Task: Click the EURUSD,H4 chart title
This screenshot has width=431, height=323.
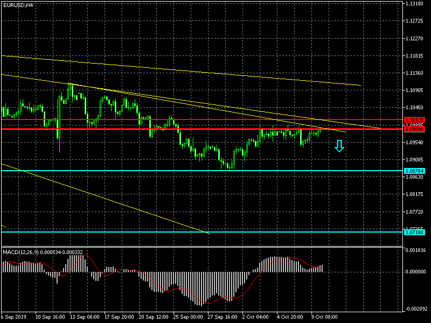Action: [x=17, y=5]
